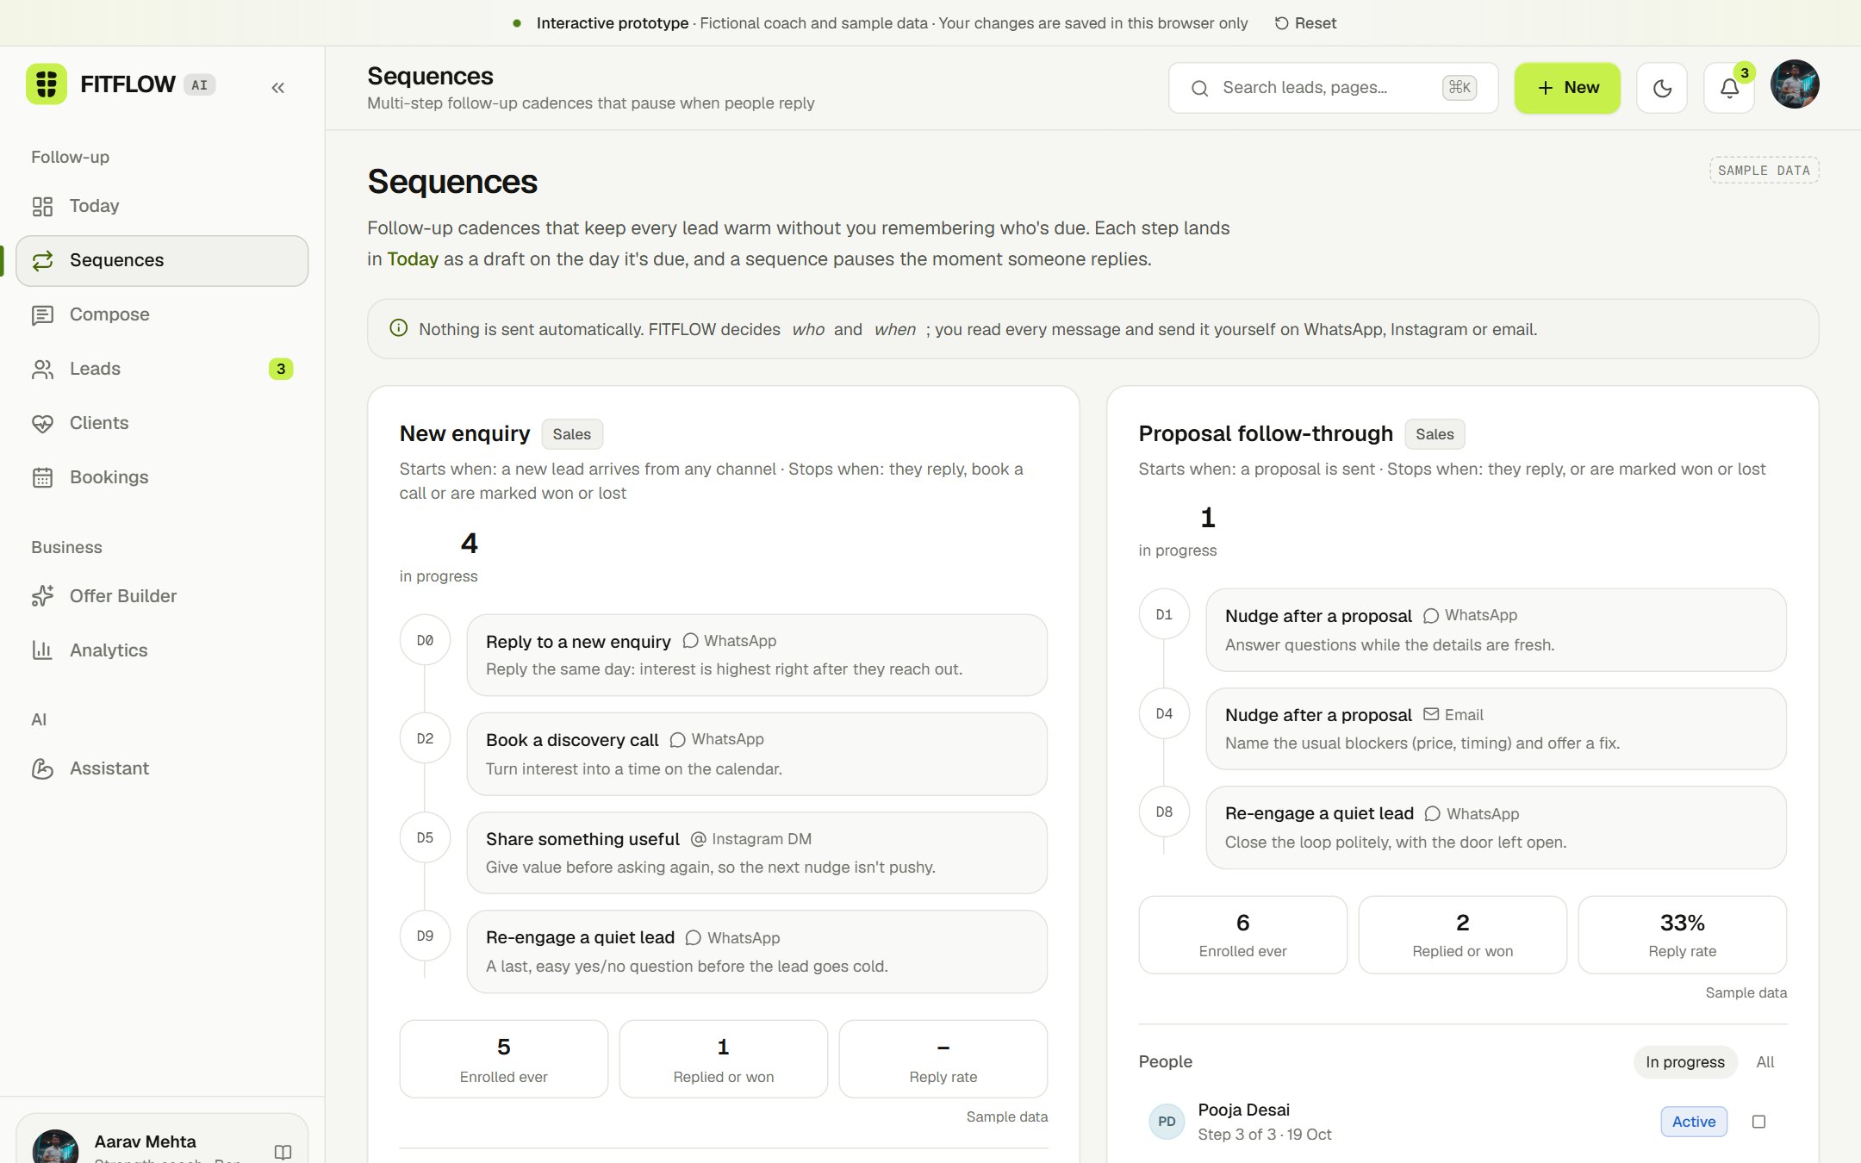Open notifications bell
The image size is (1861, 1163).
[x=1729, y=88]
